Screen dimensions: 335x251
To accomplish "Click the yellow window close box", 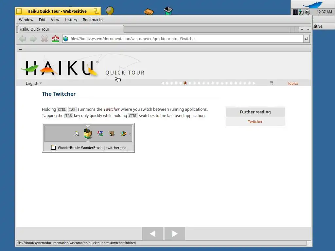I will (19, 11).
